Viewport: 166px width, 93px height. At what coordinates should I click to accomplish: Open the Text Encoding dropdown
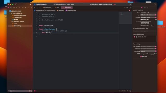point(148,47)
